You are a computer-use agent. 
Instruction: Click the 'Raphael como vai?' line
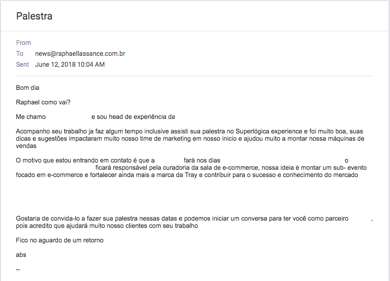pos(43,102)
